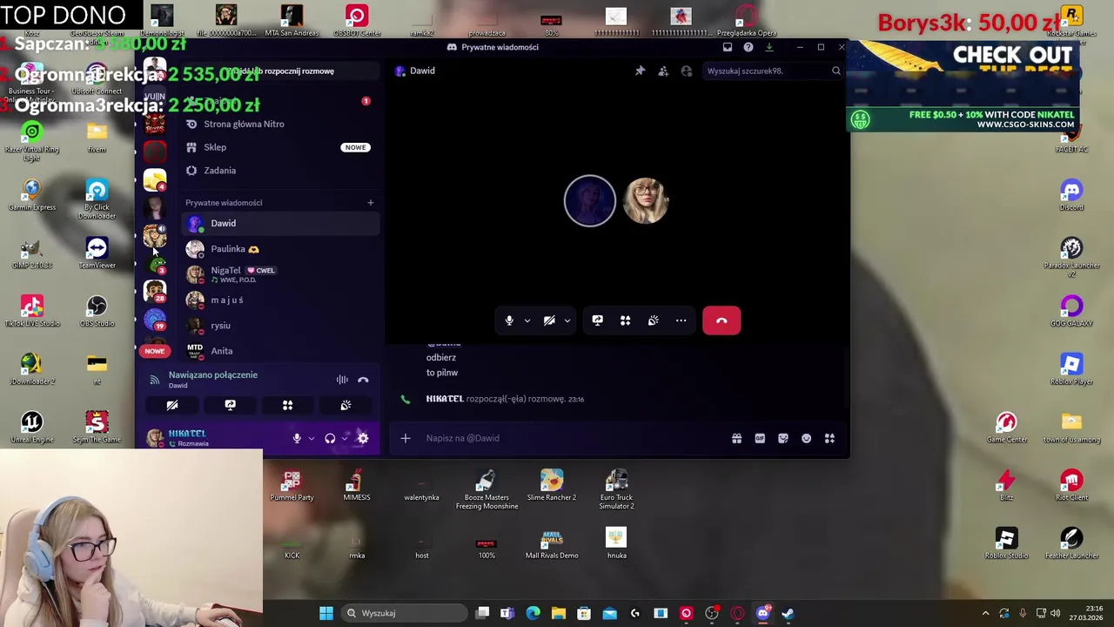The height and width of the screenshot is (627, 1114).
Task: Open sticker picker in chat bar
Action: point(783,439)
